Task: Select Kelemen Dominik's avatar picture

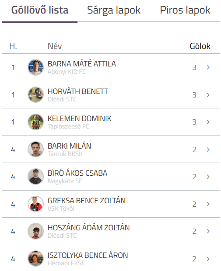Action: point(35,122)
